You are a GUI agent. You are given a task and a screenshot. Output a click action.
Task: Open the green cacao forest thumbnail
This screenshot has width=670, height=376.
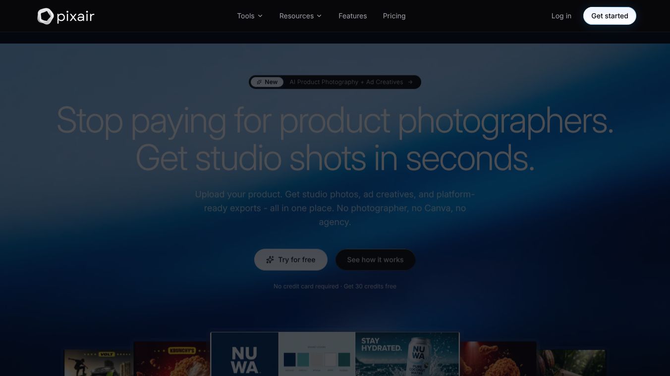(571, 363)
